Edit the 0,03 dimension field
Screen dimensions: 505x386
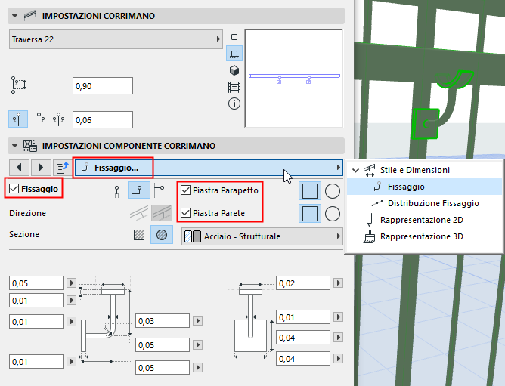point(163,320)
